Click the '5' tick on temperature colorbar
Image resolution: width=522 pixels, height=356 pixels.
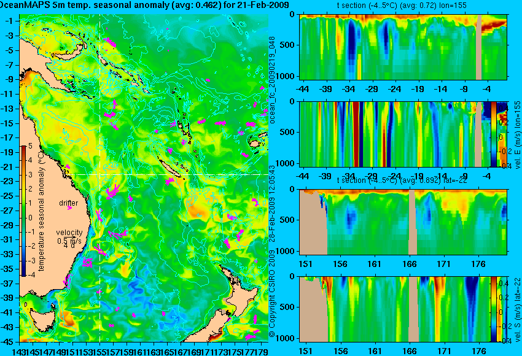[30, 146]
